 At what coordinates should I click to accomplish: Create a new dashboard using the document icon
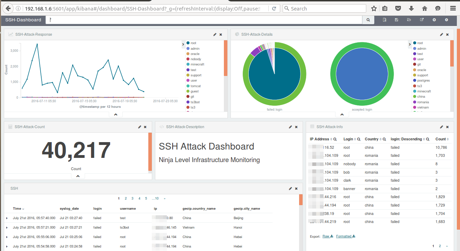coord(384,20)
